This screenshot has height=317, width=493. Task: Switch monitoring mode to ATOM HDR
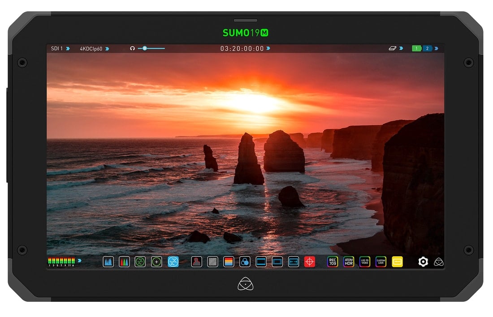coord(349,262)
